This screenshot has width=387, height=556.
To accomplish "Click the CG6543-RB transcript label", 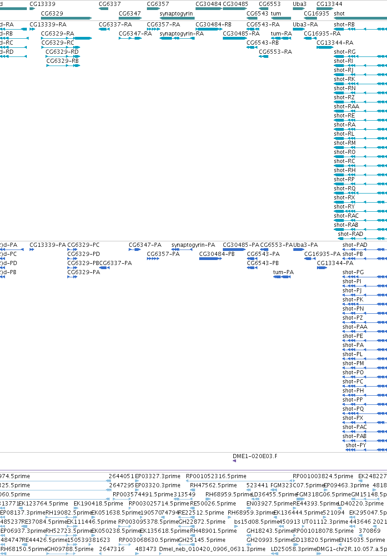I will pyautogui.click(x=262, y=42).
